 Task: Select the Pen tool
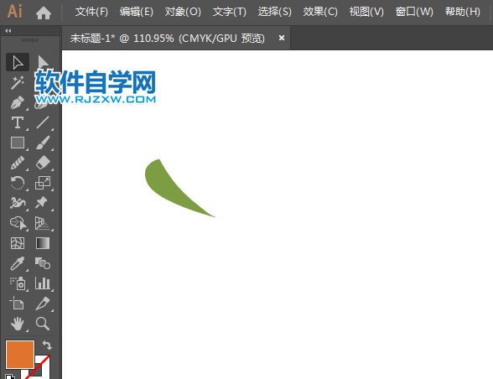[18, 102]
